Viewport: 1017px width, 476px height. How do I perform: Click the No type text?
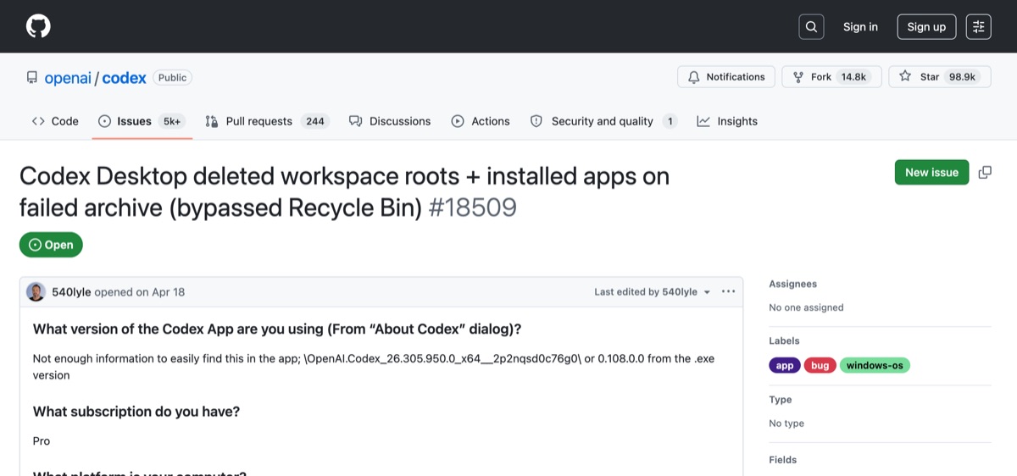pos(786,423)
